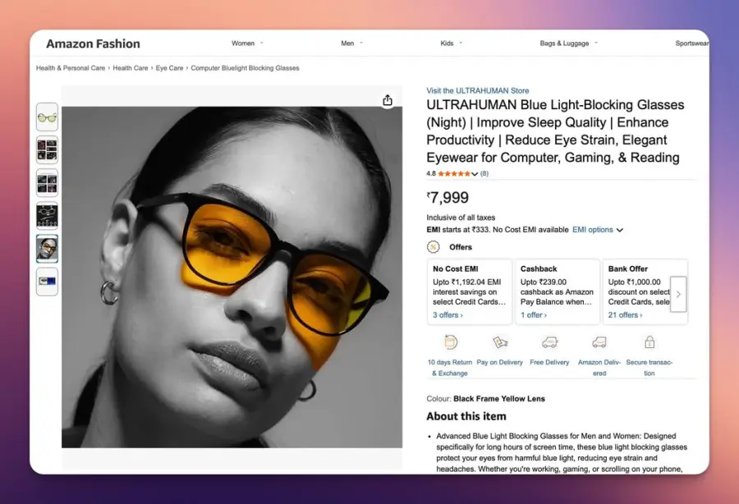Click the No Cost EMI offer card

[470, 291]
